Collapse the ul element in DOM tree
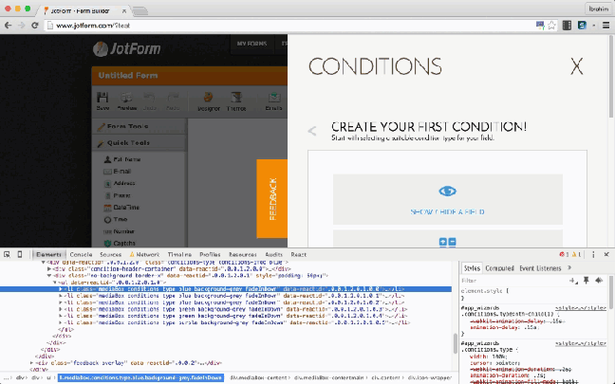Image resolution: width=615 pixels, height=384 pixels. (55, 282)
